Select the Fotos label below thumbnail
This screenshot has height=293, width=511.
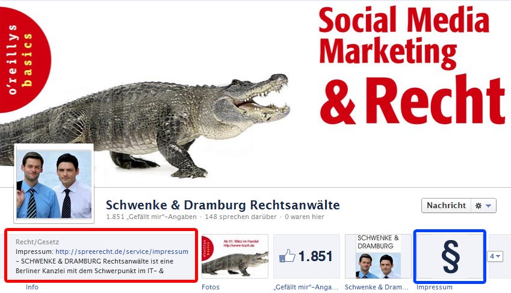pos(211,287)
